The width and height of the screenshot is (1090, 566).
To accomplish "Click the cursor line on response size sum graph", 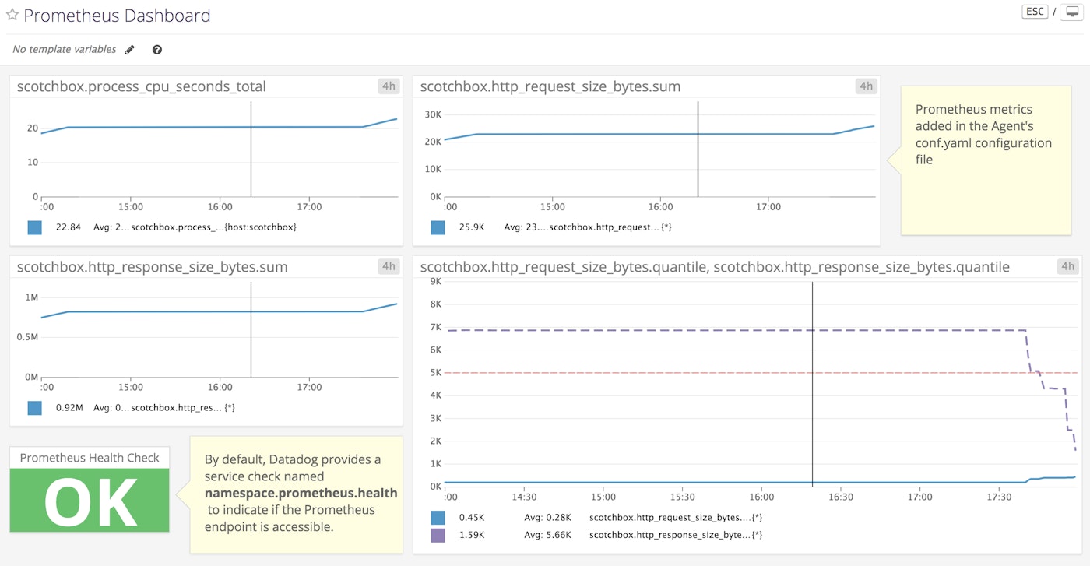I will 251,329.
